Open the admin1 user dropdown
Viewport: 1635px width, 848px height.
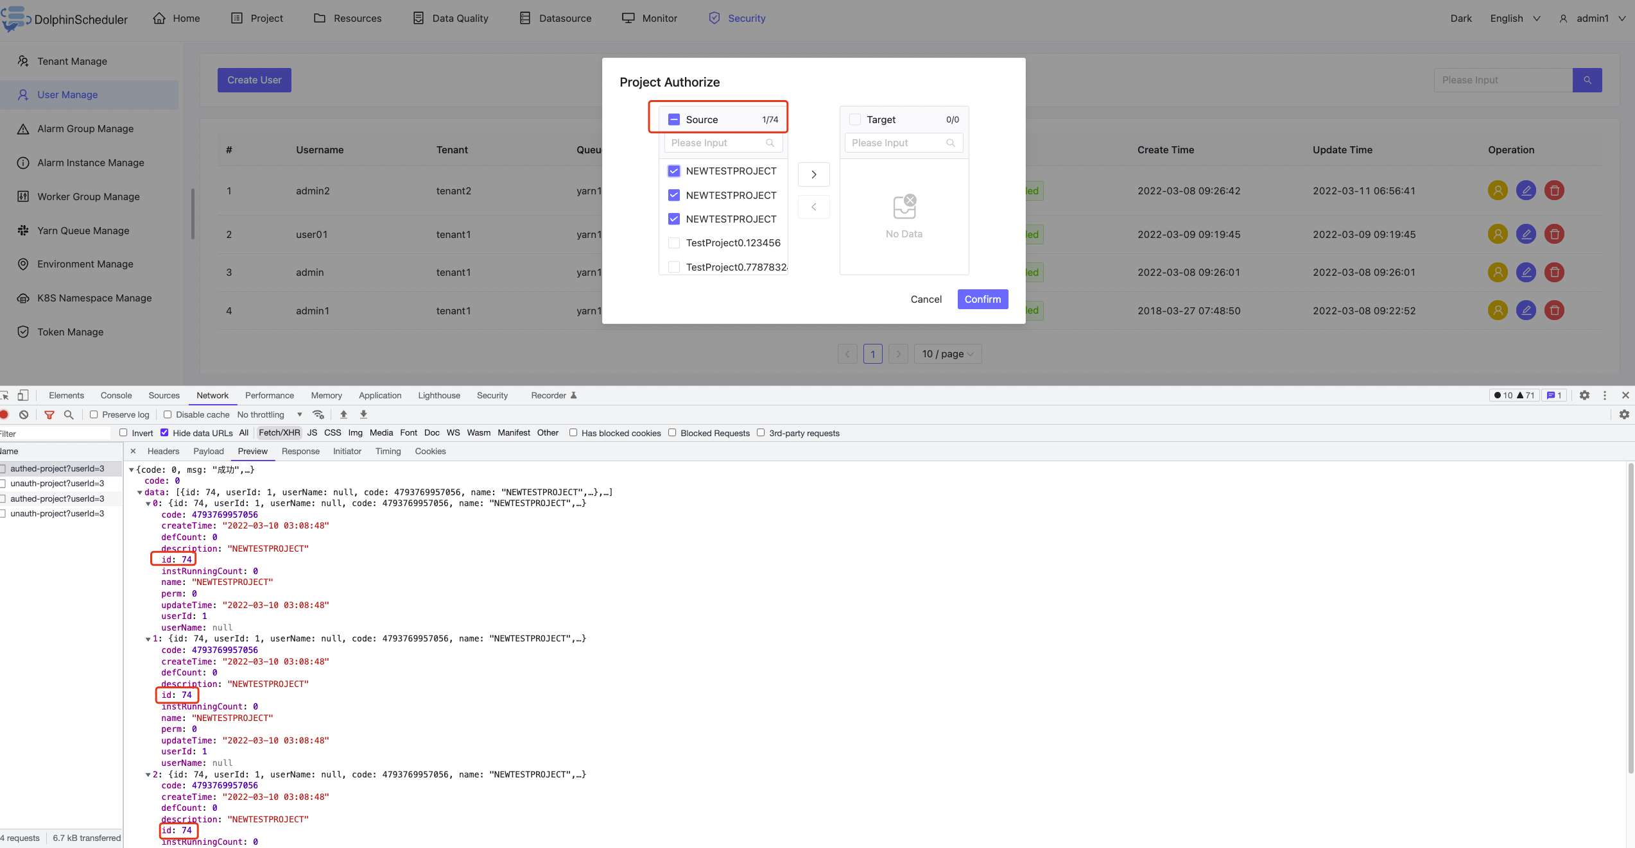click(1593, 19)
